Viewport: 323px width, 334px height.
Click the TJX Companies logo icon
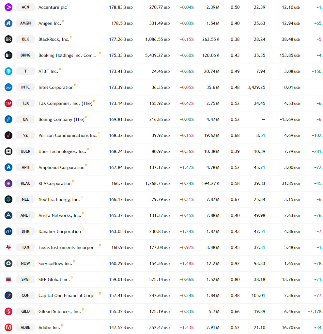coord(8,103)
